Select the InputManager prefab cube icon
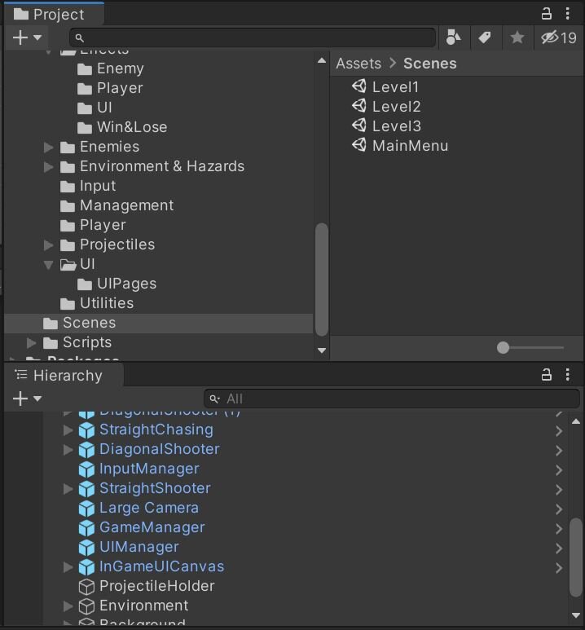The image size is (585, 630). point(86,469)
